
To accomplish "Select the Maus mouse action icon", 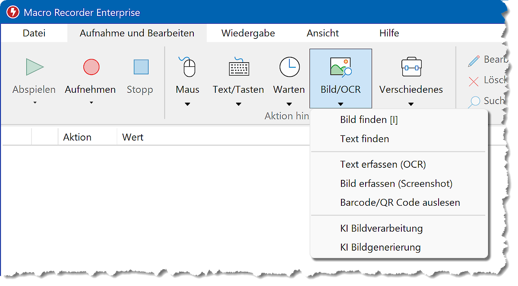I will pyautogui.click(x=187, y=67).
